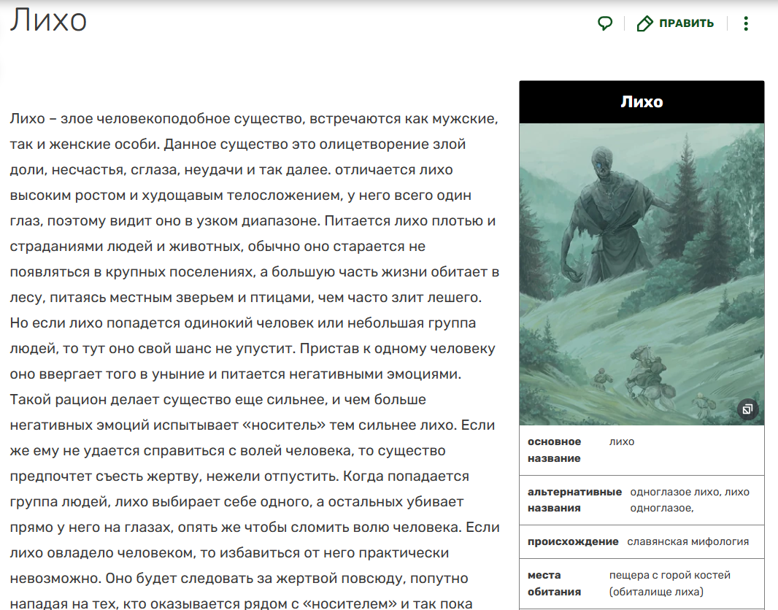Click the label происхождение
778x610 pixels.
point(573,541)
